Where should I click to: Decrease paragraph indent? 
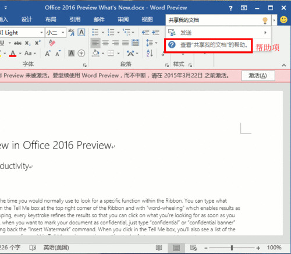(x=145, y=32)
